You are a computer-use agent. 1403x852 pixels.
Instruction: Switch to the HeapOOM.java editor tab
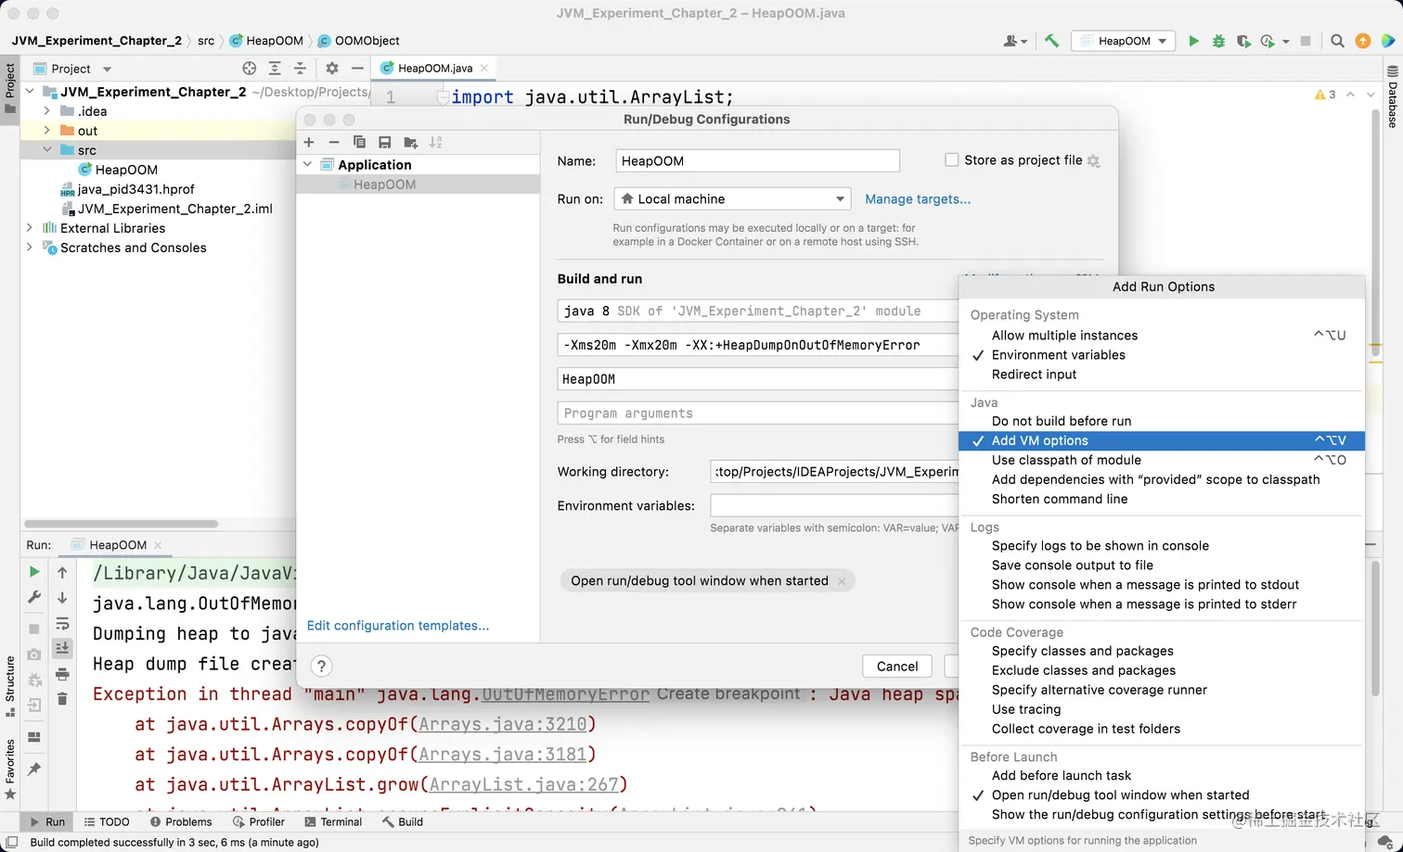(x=433, y=69)
